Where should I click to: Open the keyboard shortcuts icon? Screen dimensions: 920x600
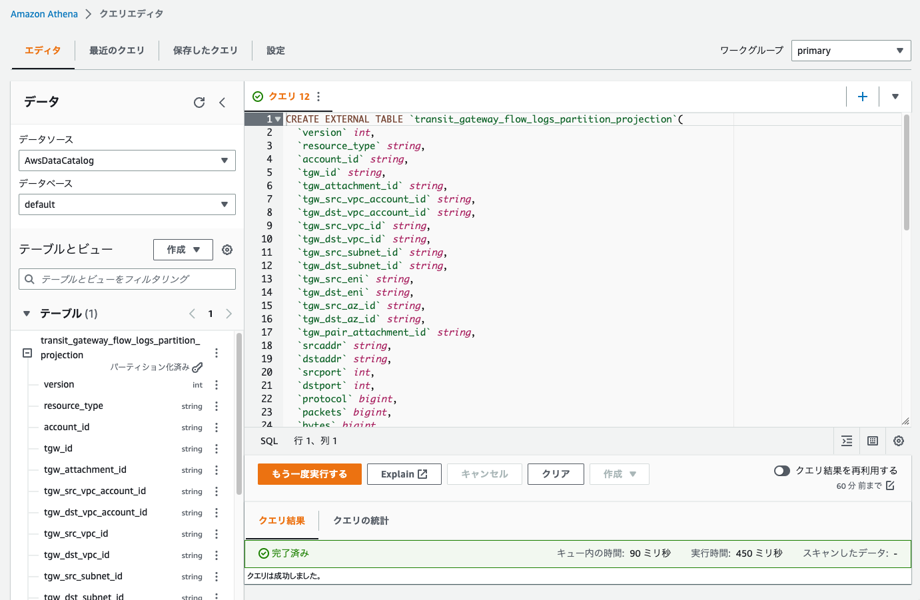coord(873,441)
